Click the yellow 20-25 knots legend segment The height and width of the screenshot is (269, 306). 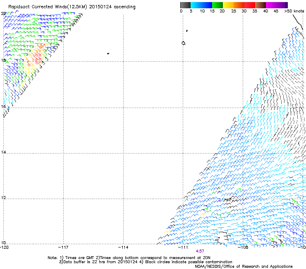(228, 5)
